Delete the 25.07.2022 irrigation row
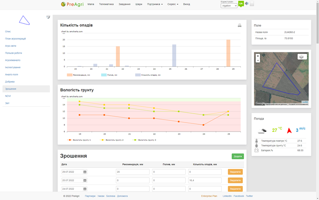Viewport: 319px width, 200px height. pyautogui.click(x=235, y=180)
